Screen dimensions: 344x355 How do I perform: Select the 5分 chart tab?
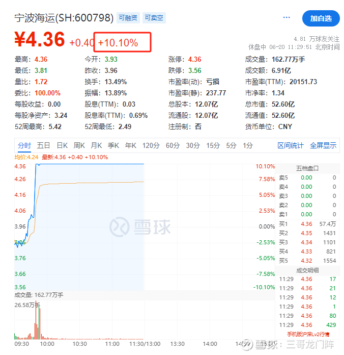click(x=232, y=145)
